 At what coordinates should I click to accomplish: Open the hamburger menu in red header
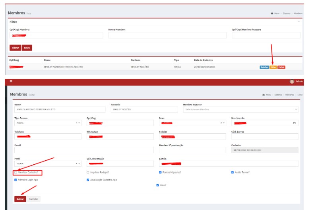[11, 81]
